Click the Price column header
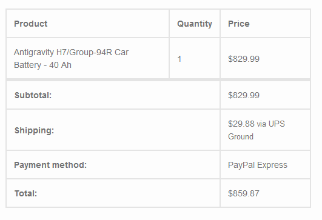This screenshot has width=322, height=220. point(239,24)
